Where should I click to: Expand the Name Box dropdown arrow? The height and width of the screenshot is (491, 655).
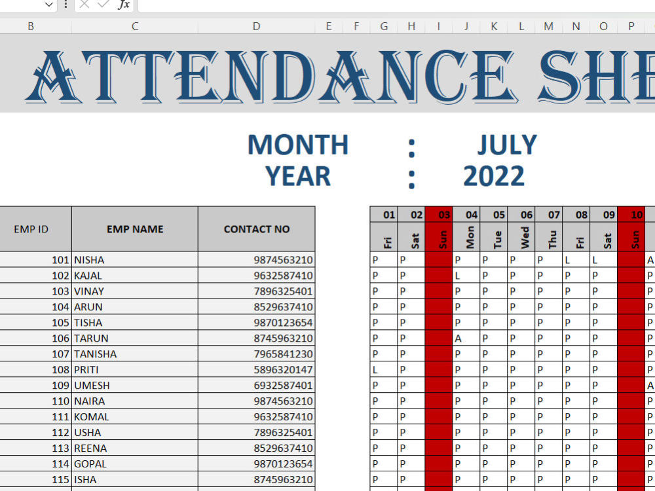49,5
